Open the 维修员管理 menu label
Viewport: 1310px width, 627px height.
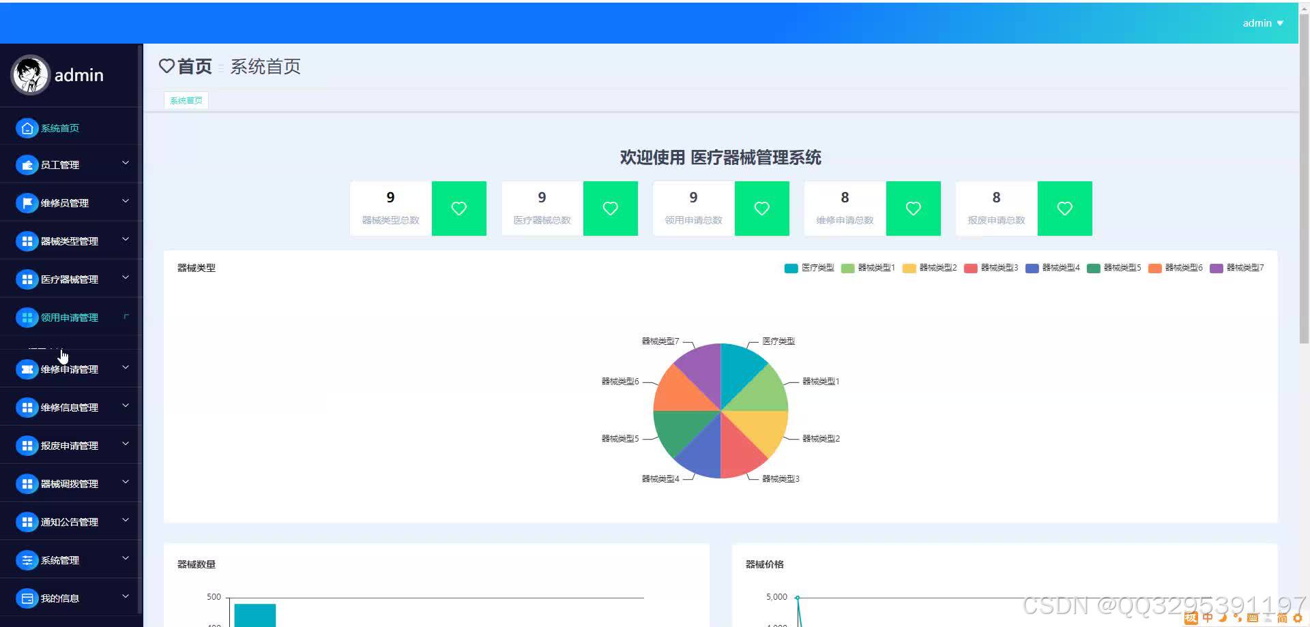click(x=65, y=203)
